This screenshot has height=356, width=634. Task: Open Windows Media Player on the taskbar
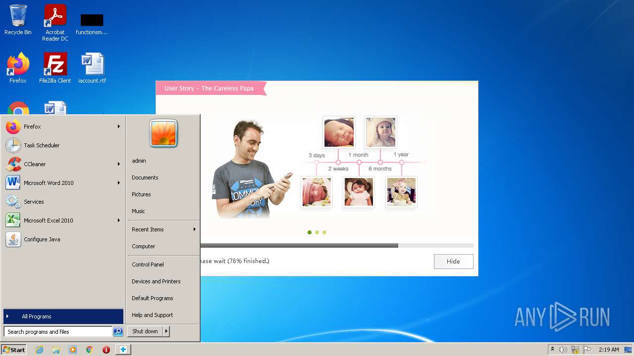(x=73, y=350)
